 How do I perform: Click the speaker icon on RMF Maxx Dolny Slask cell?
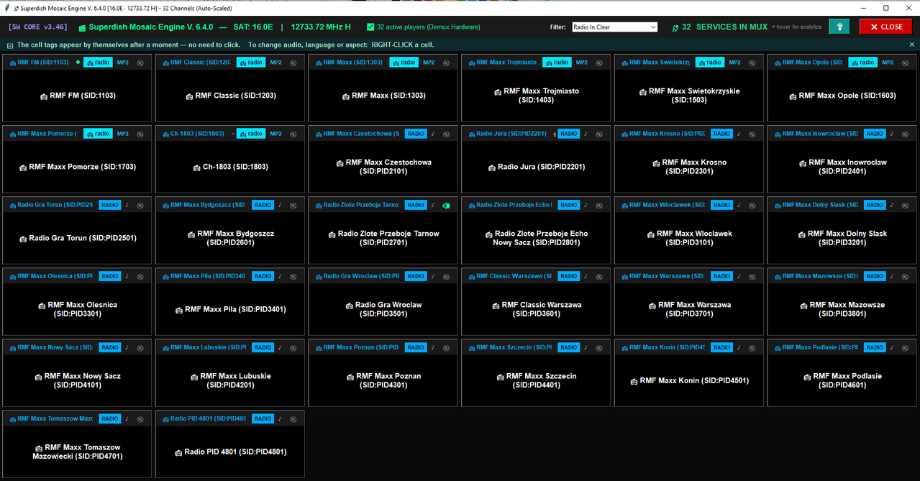905,205
